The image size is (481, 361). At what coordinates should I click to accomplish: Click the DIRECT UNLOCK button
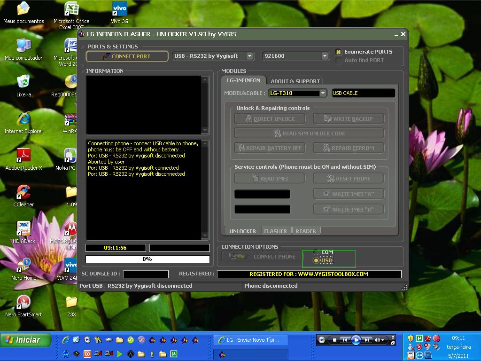point(270,119)
